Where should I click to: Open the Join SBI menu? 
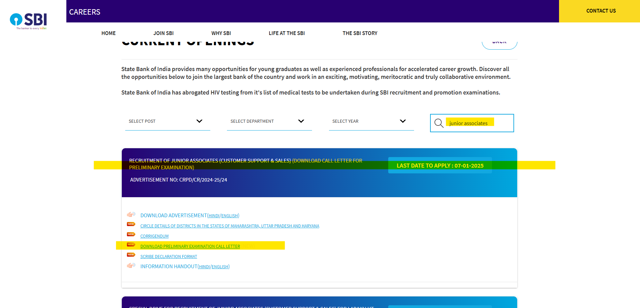(x=163, y=33)
